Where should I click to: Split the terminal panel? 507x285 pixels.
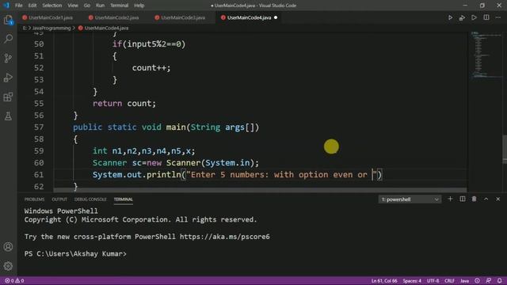tap(463, 199)
